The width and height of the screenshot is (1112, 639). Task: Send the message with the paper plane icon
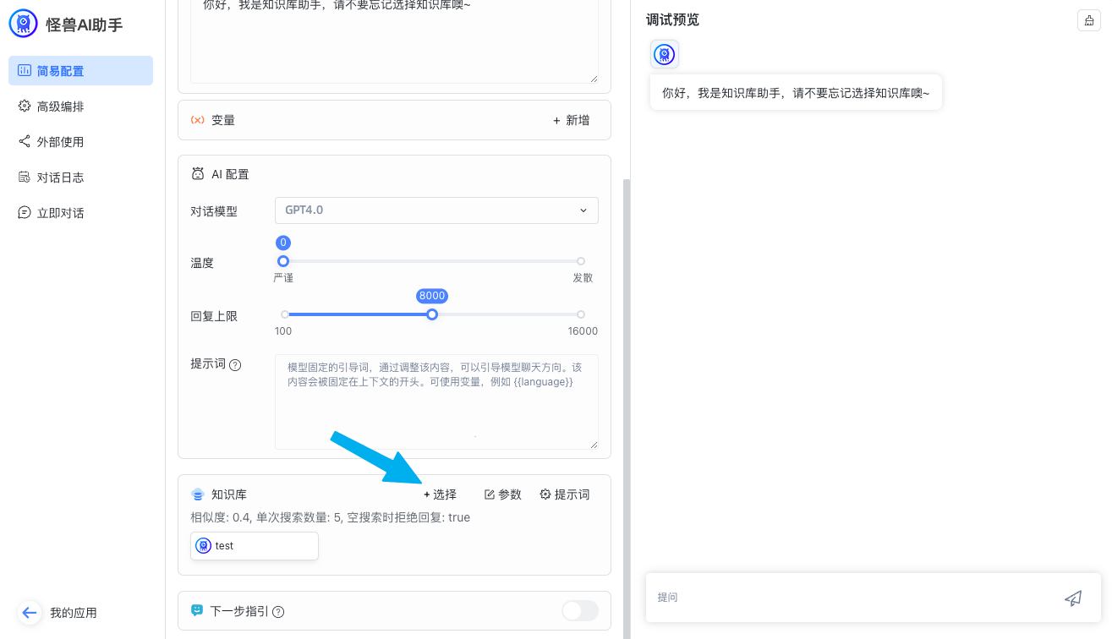pyautogui.click(x=1073, y=598)
